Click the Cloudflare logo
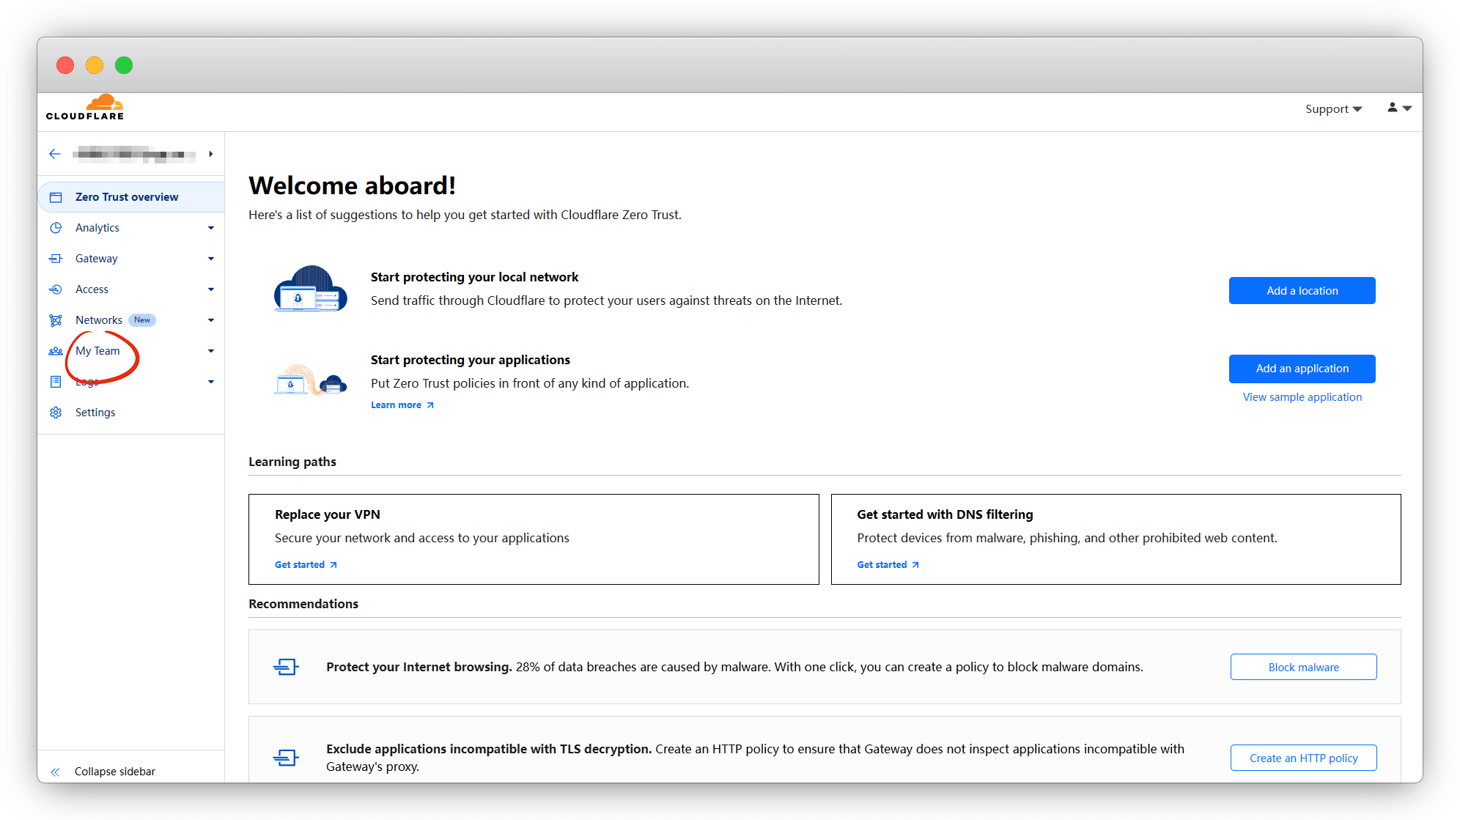1460x820 pixels. (85, 108)
